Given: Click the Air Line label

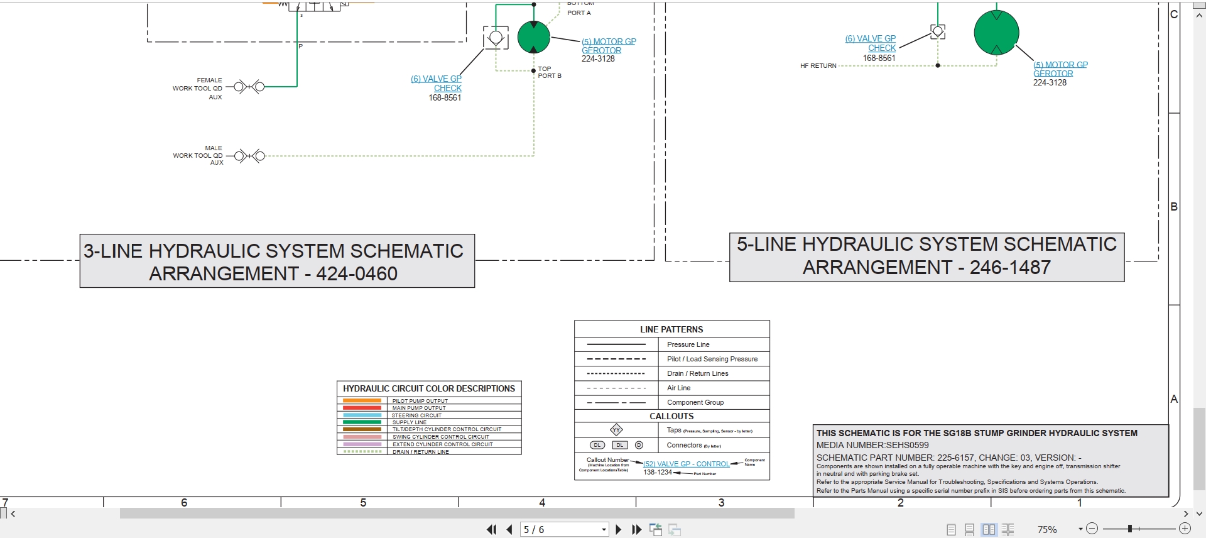Looking at the screenshot, I should coord(678,388).
